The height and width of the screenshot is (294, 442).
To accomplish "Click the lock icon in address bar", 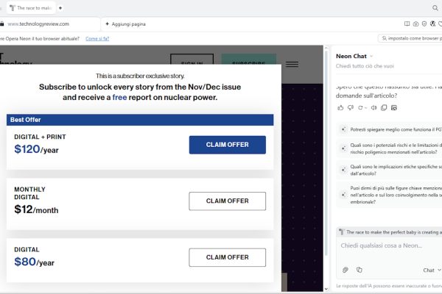I will (x=2, y=24).
